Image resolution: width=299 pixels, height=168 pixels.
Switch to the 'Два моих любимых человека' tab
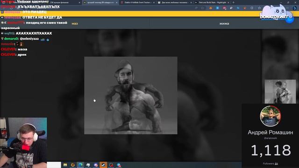pyautogui.click(x=174, y=2)
